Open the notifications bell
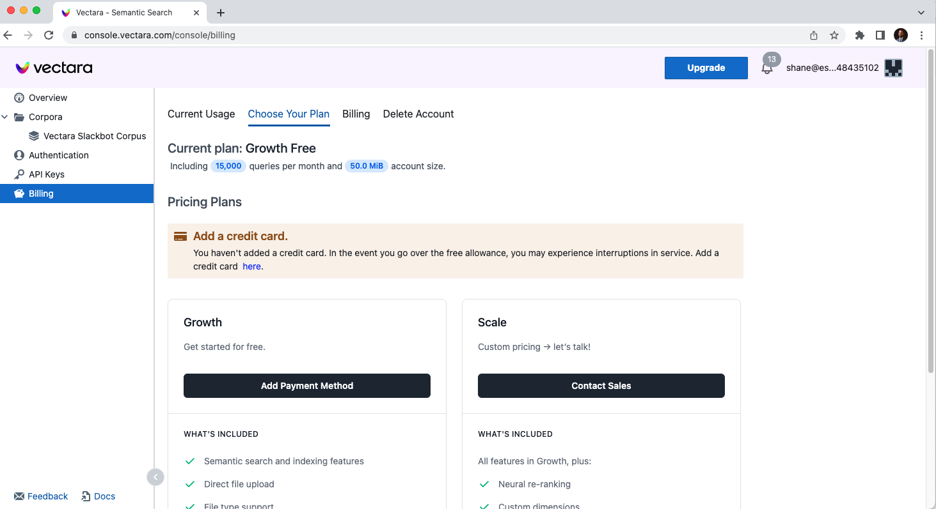 [766, 67]
